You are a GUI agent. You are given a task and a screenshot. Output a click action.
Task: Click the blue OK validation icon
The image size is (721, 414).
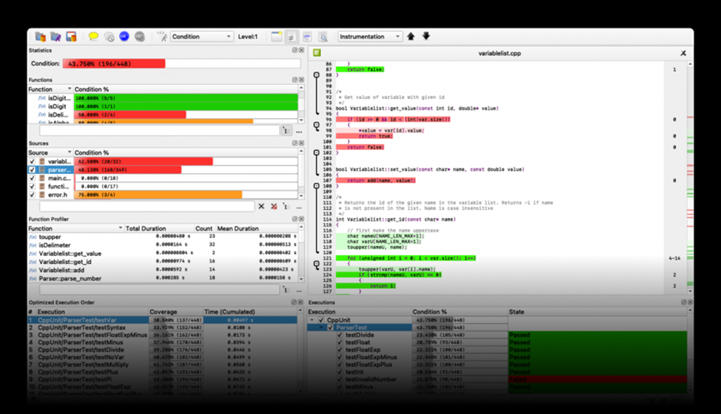[124, 37]
